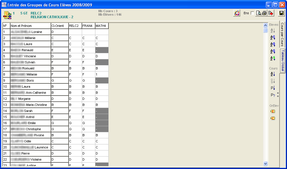The image size is (287, 169).
Task: Select the student row named Boris
Action: pos(56,80)
